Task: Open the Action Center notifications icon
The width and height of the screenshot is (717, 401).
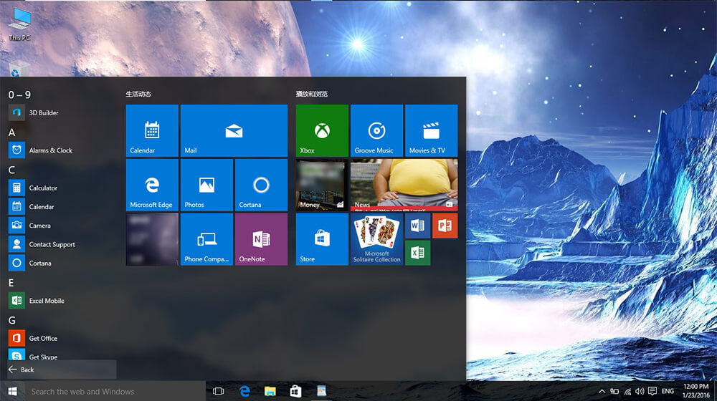Action: 652,392
